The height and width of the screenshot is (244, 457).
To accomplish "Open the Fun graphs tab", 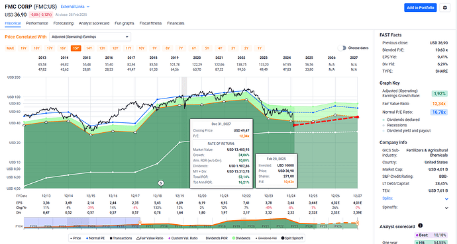I will [x=125, y=23].
